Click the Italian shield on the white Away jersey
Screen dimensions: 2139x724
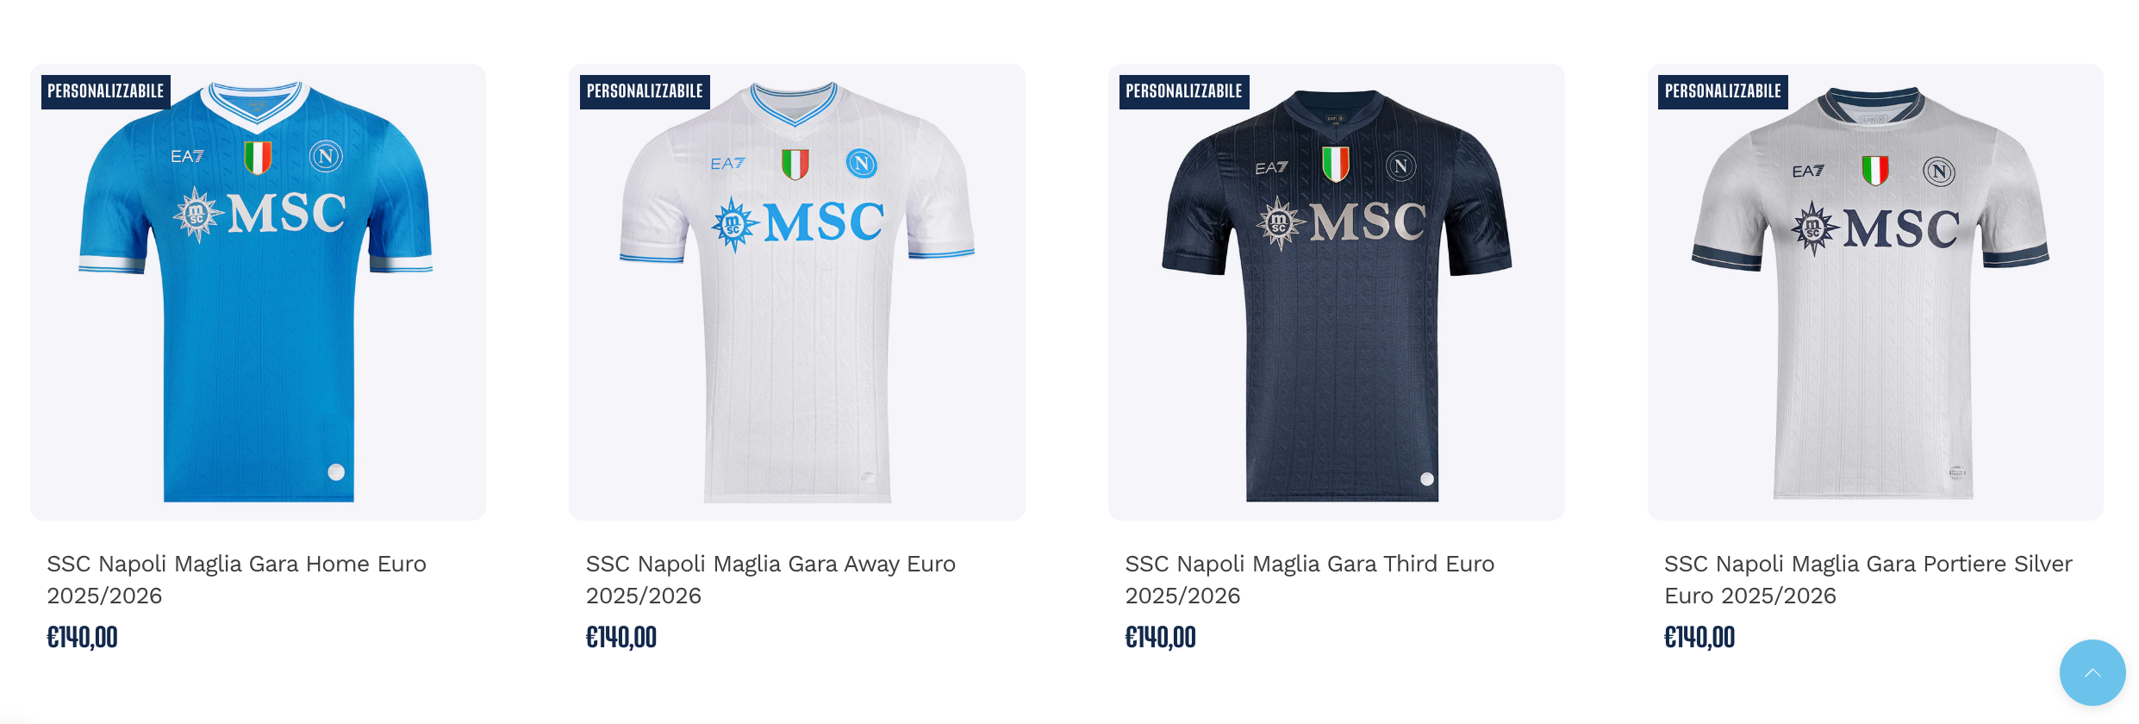(795, 164)
